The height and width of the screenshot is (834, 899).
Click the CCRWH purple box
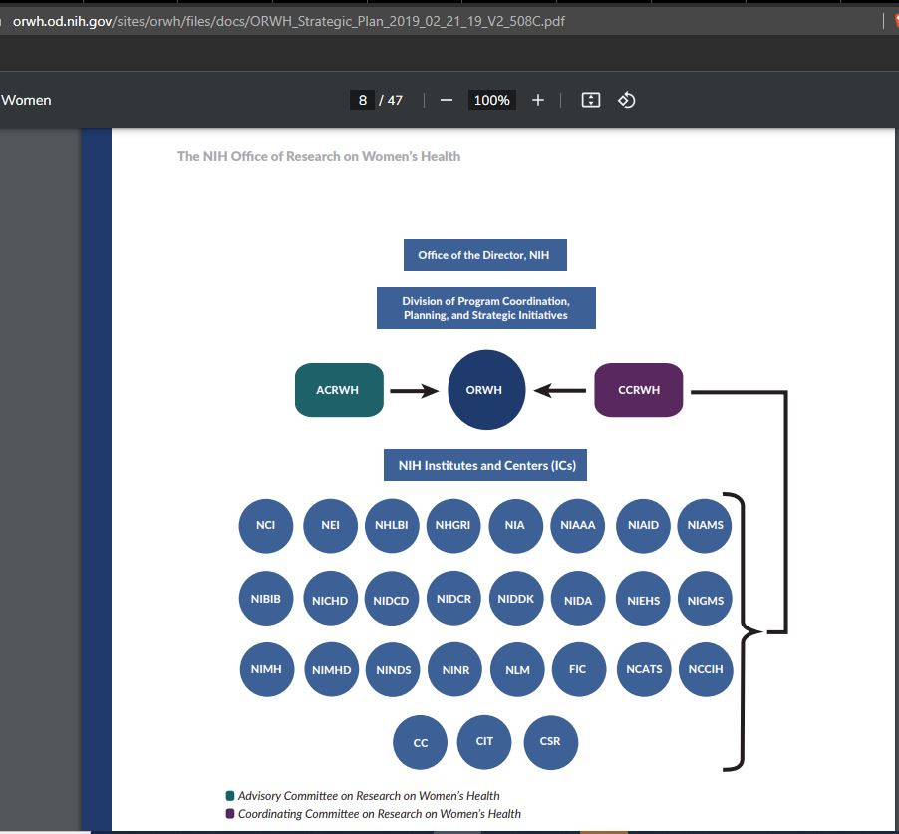[x=639, y=390]
